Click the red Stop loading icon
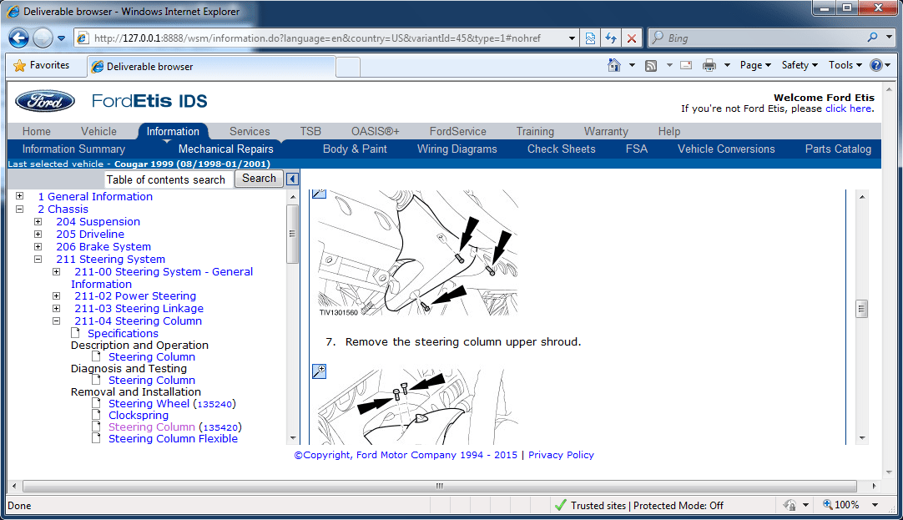The height and width of the screenshot is (520, 903). (x=631, y=38)
